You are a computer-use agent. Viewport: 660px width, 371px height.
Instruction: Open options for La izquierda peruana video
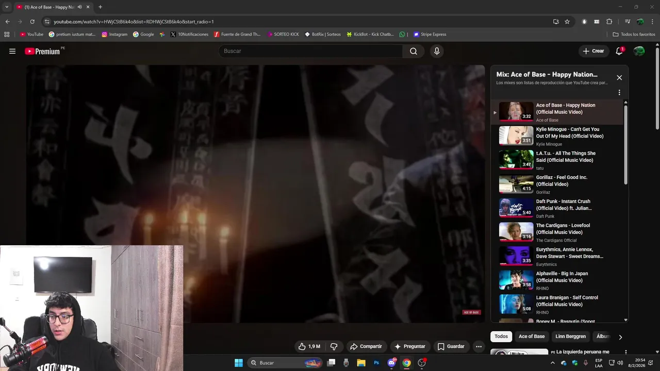coord(625,352)
